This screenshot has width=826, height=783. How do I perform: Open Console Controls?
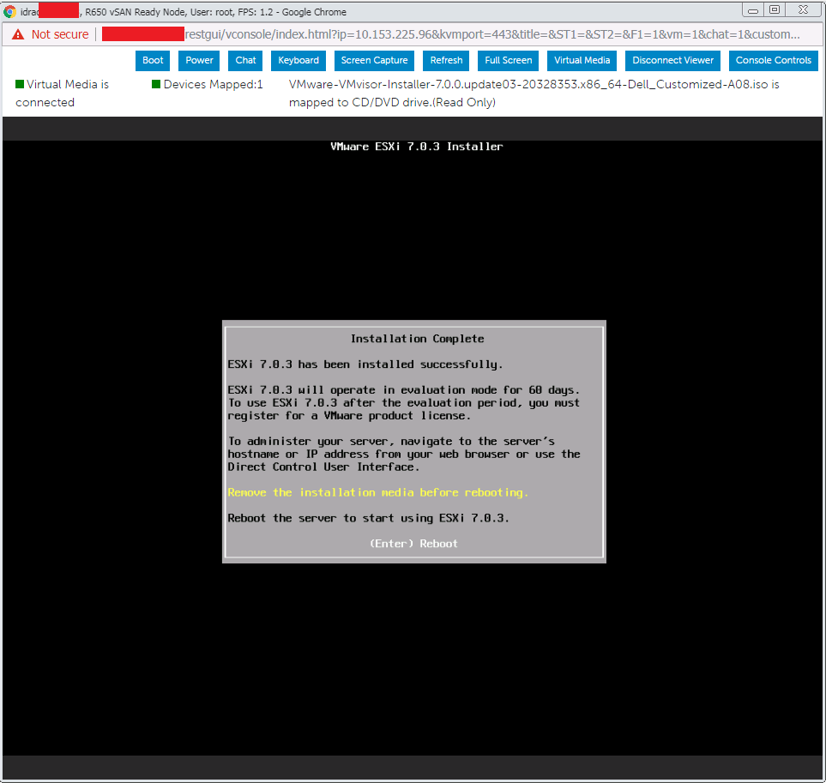tap(774, 61)
